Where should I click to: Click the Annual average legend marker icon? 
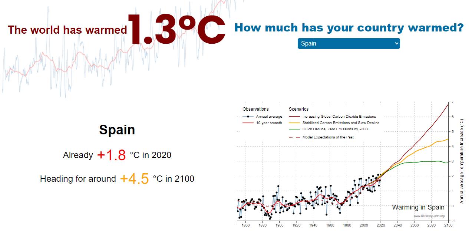click(x=248, y=117)
